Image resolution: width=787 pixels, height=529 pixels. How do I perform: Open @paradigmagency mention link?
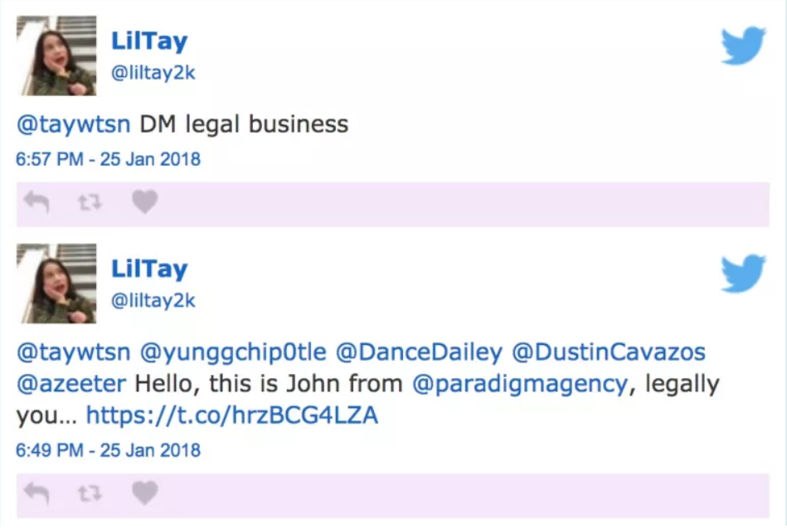[x=520, y=384]
